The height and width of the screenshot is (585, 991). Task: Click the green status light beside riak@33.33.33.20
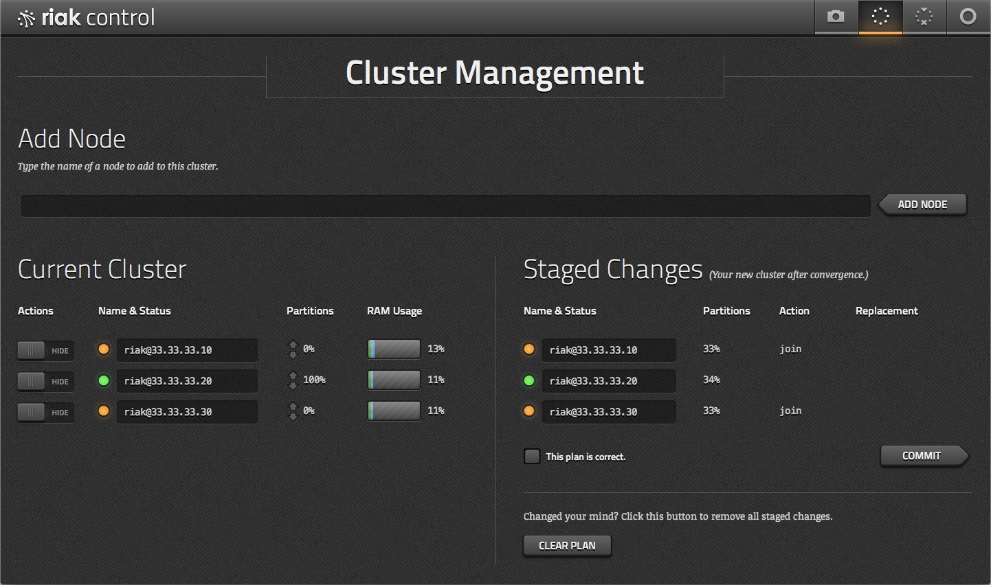pyautogui.click(x=103, y=380)
